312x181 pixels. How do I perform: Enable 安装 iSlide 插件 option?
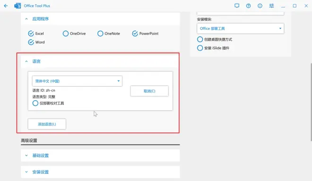pos(200,48)
